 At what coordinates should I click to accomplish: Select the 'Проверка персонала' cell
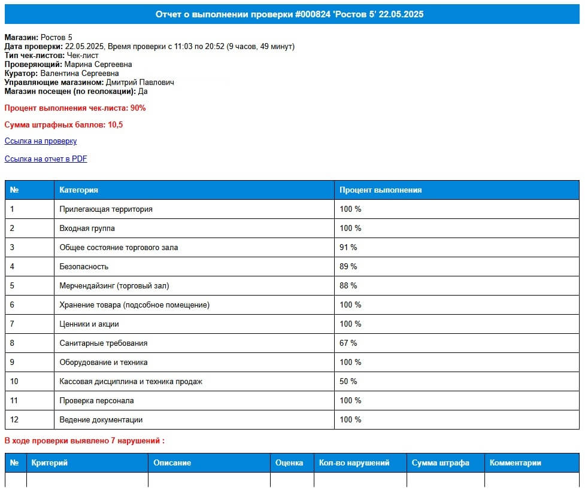pyautogui.click(x=194, y=400)
